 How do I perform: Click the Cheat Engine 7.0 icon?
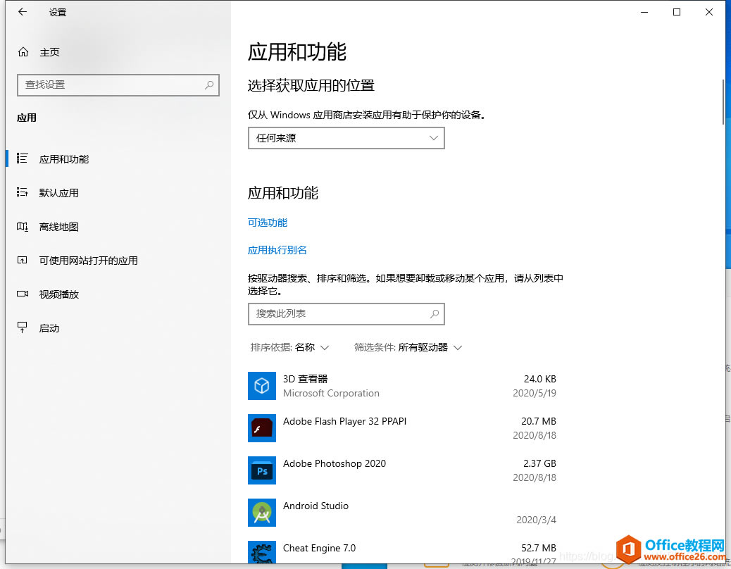[261, 552]
